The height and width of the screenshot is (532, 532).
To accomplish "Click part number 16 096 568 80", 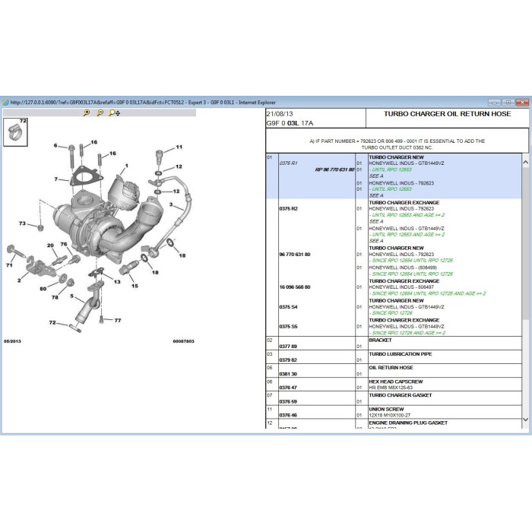I will 295,287.
